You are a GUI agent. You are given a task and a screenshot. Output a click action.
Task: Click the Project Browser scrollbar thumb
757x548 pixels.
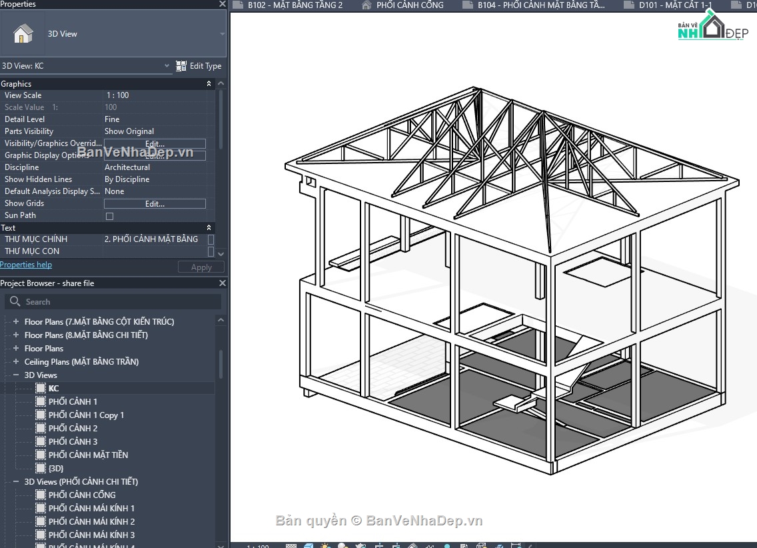click(x=221, y=364)
